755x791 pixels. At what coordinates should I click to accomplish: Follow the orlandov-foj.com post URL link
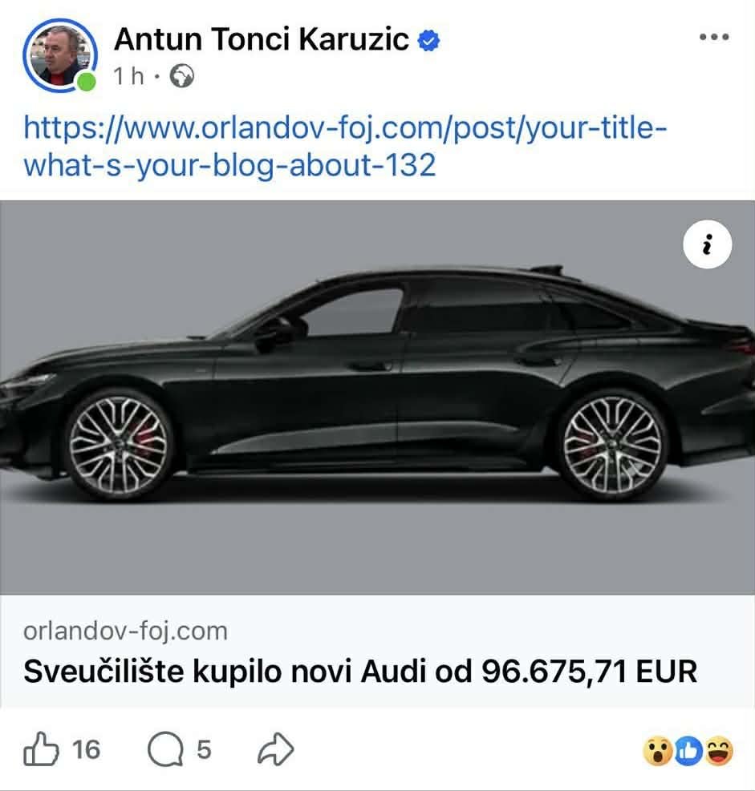(x=346, y=147)
